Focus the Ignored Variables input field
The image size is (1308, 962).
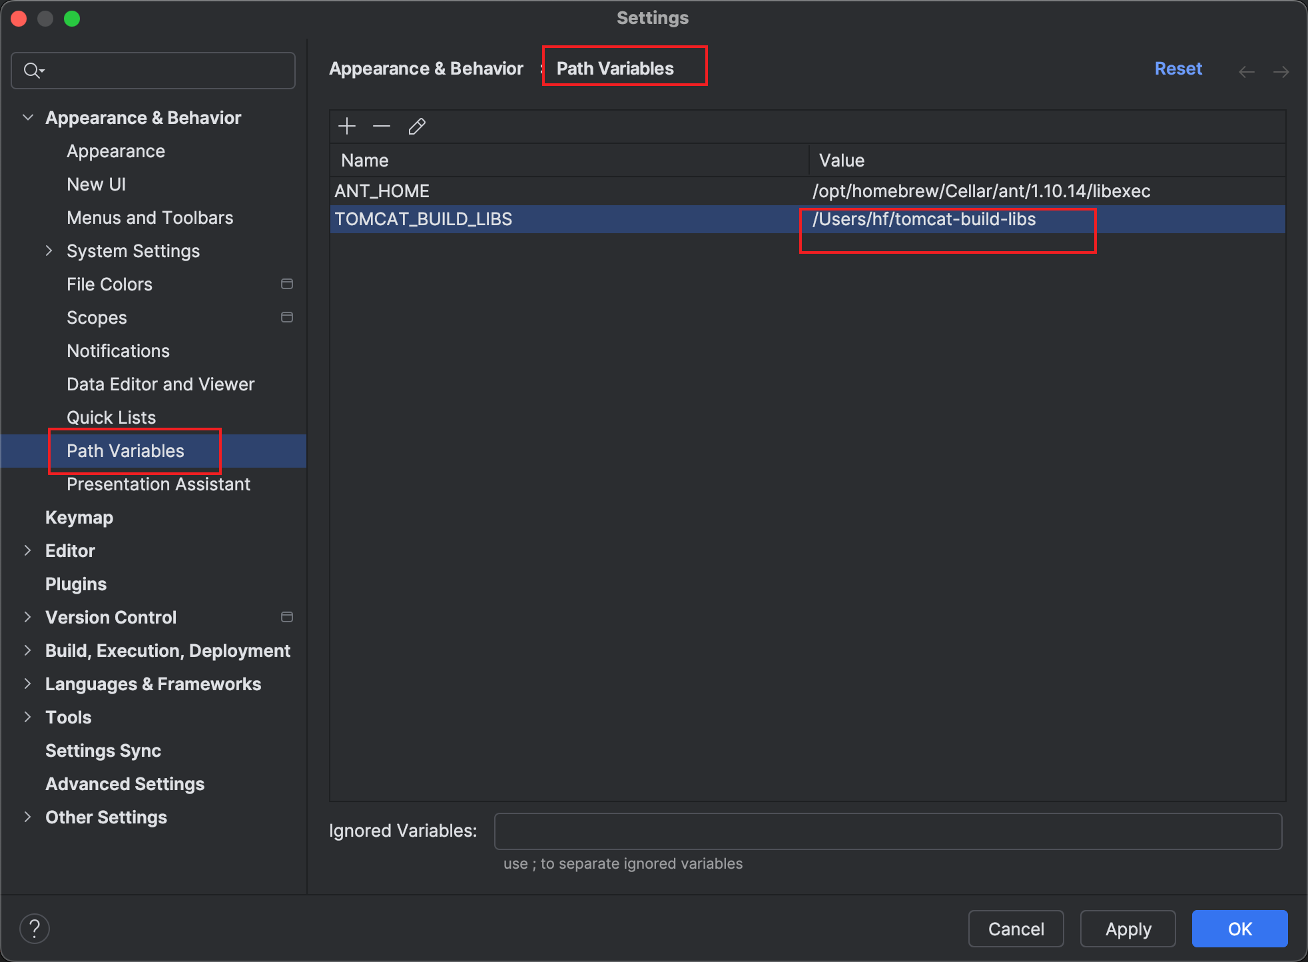(887, 831)
